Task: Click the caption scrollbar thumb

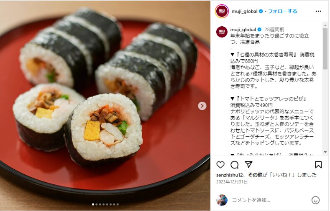Action: point(325,49)
